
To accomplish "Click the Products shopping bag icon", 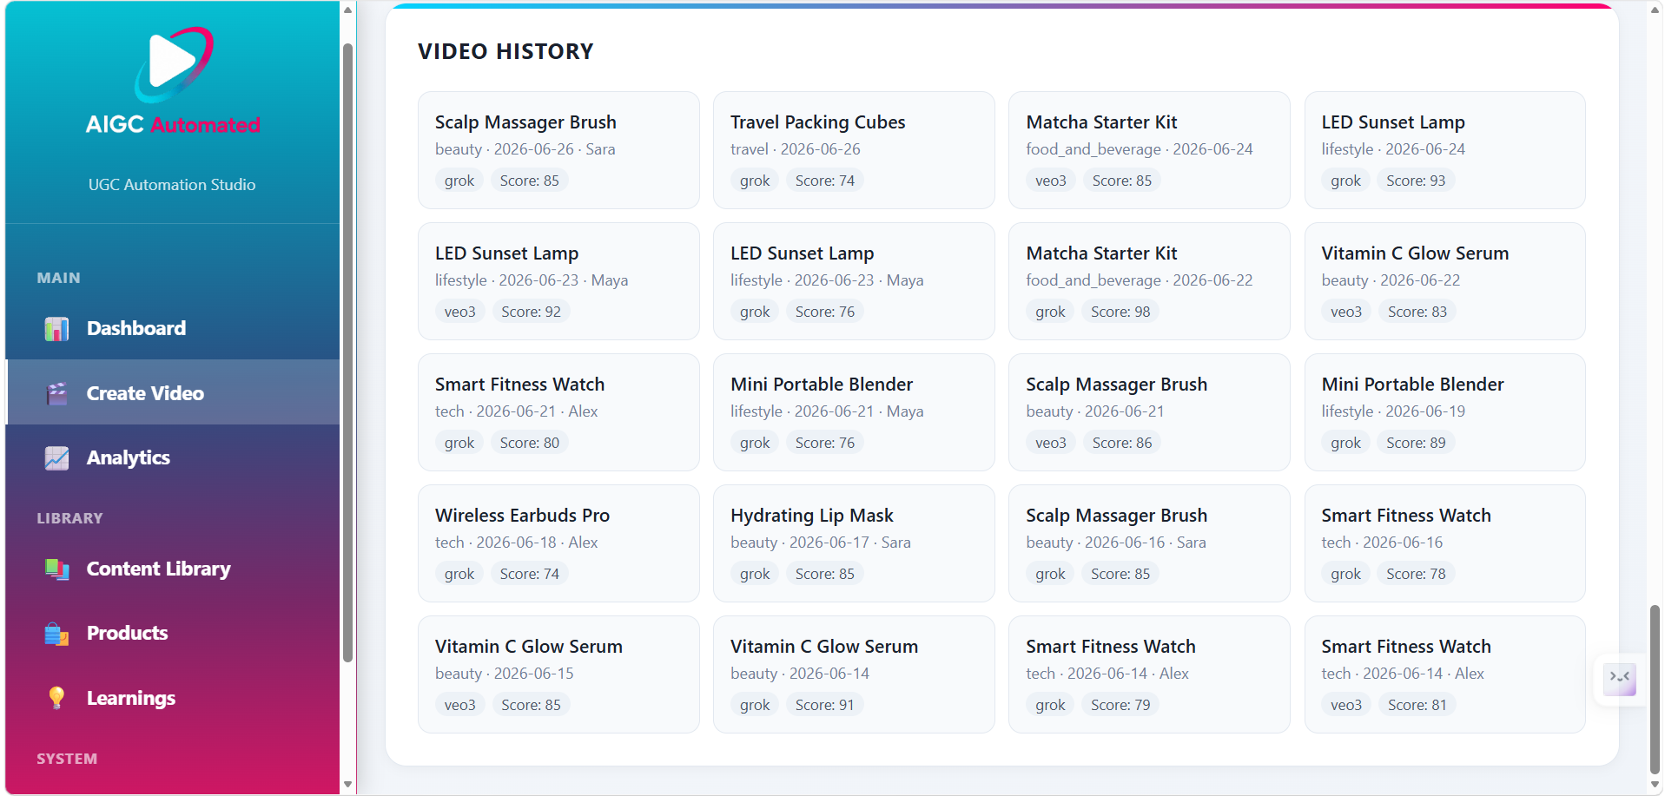I will tap(56, 634).
